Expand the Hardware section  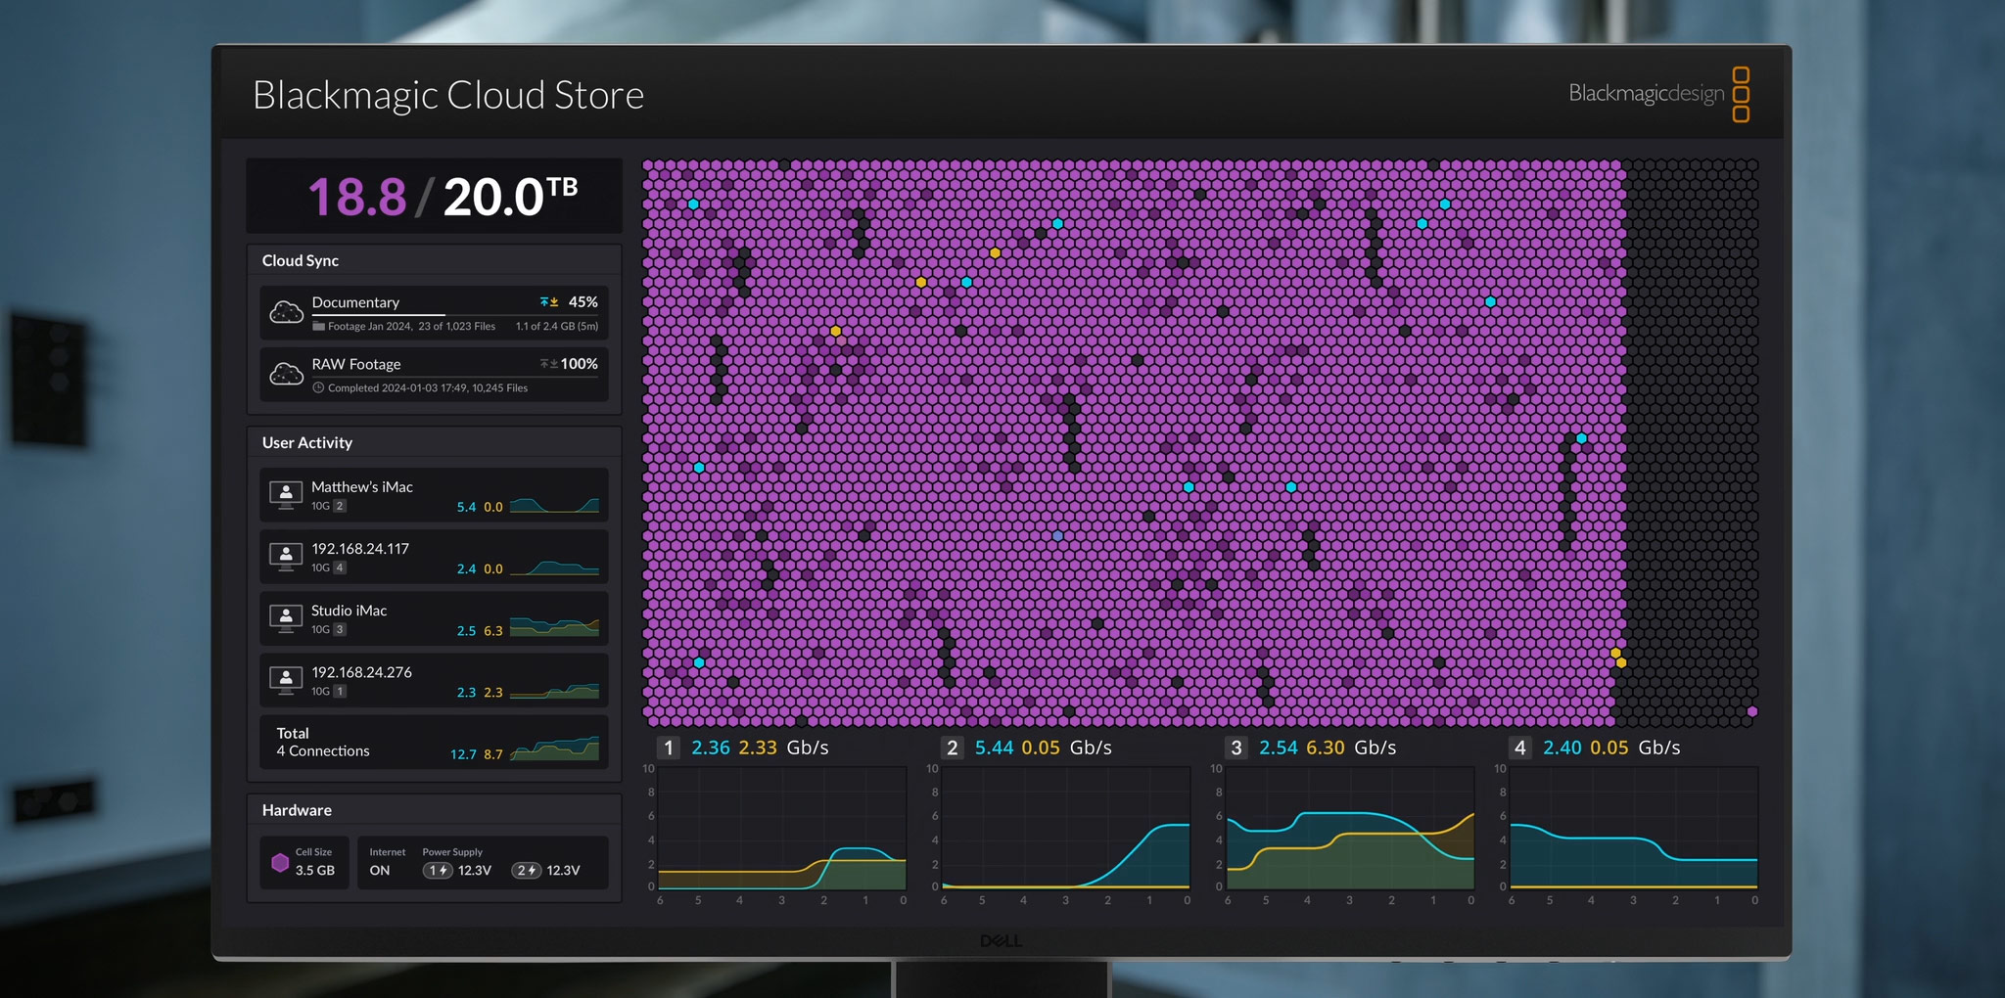(296, 810)
